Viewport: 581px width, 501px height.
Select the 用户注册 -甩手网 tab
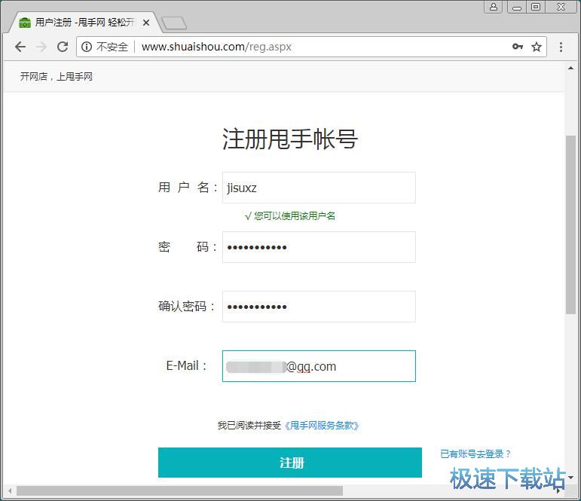click(x=84, y=23)
